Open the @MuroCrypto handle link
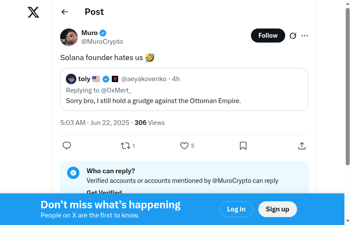351x225 pixels. click(x=102, y=42)
